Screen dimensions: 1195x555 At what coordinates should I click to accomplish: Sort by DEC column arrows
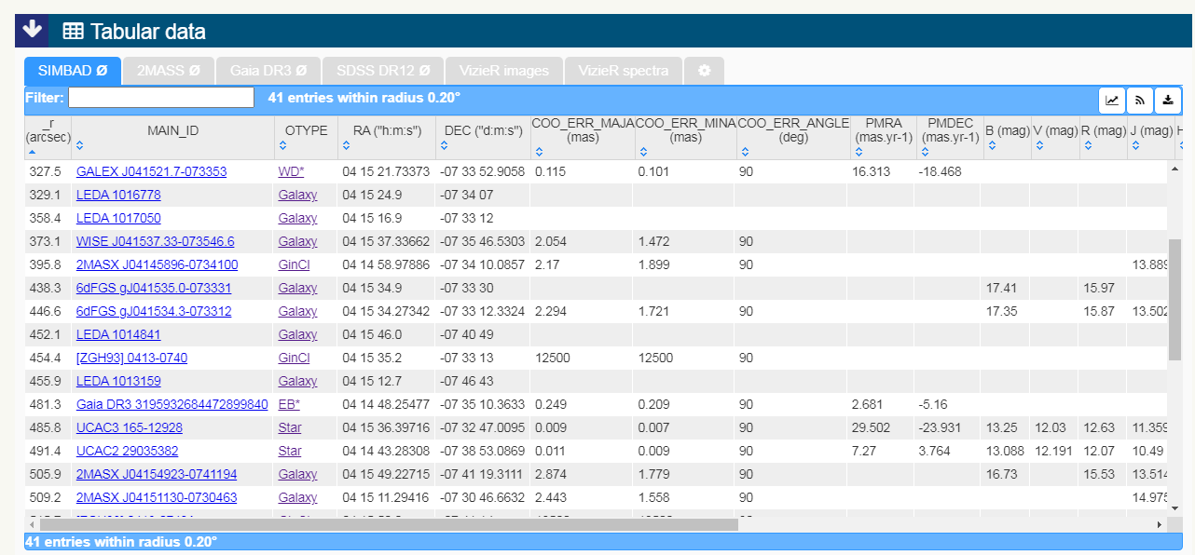click(x=445, y=145)
